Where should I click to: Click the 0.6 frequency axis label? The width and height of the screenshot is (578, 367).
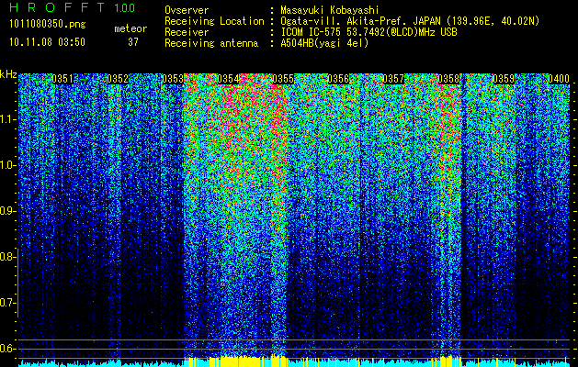(6, 349)
